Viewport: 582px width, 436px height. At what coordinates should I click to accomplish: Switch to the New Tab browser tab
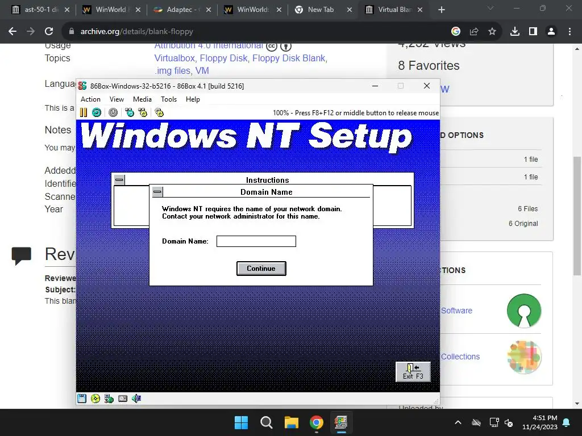pyautogui.click(x=321, y=10)
